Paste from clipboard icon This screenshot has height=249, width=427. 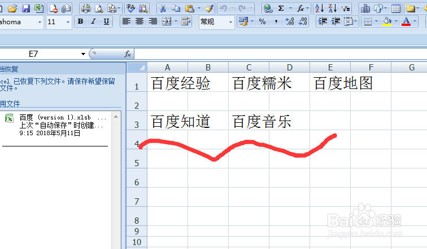pyautogui.click(x=190, y=8)
